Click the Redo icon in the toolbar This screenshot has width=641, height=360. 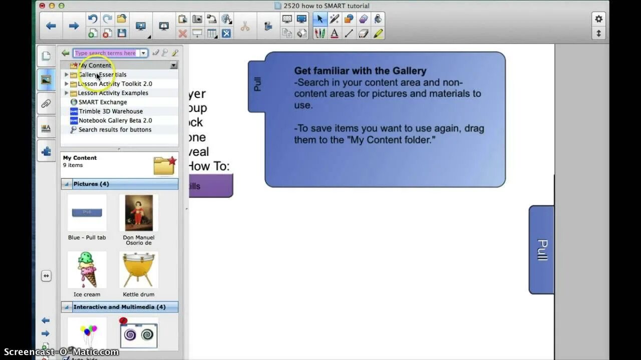click(107, 19)
